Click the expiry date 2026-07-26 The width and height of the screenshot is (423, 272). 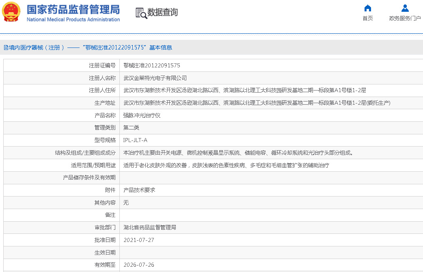[139, 265]
